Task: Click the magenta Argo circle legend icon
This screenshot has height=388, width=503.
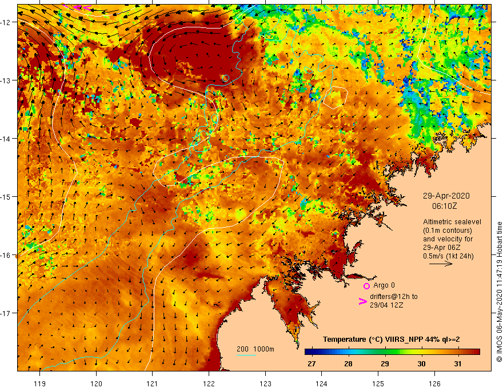Action: pyautogui.click(x=366, y=286)
